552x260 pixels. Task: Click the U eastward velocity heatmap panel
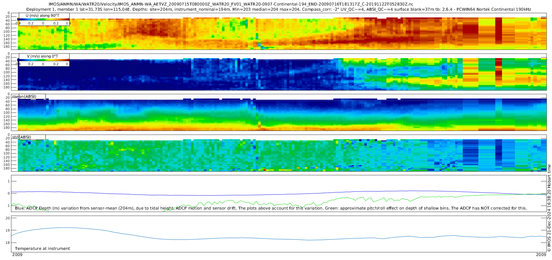pos(279,31)
